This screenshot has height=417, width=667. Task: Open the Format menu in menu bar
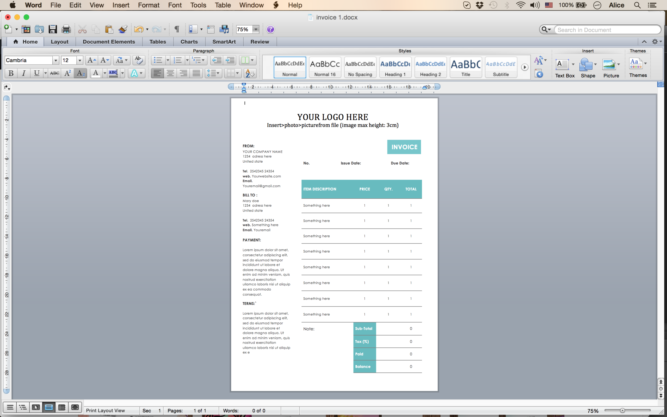tap(149, 5)
